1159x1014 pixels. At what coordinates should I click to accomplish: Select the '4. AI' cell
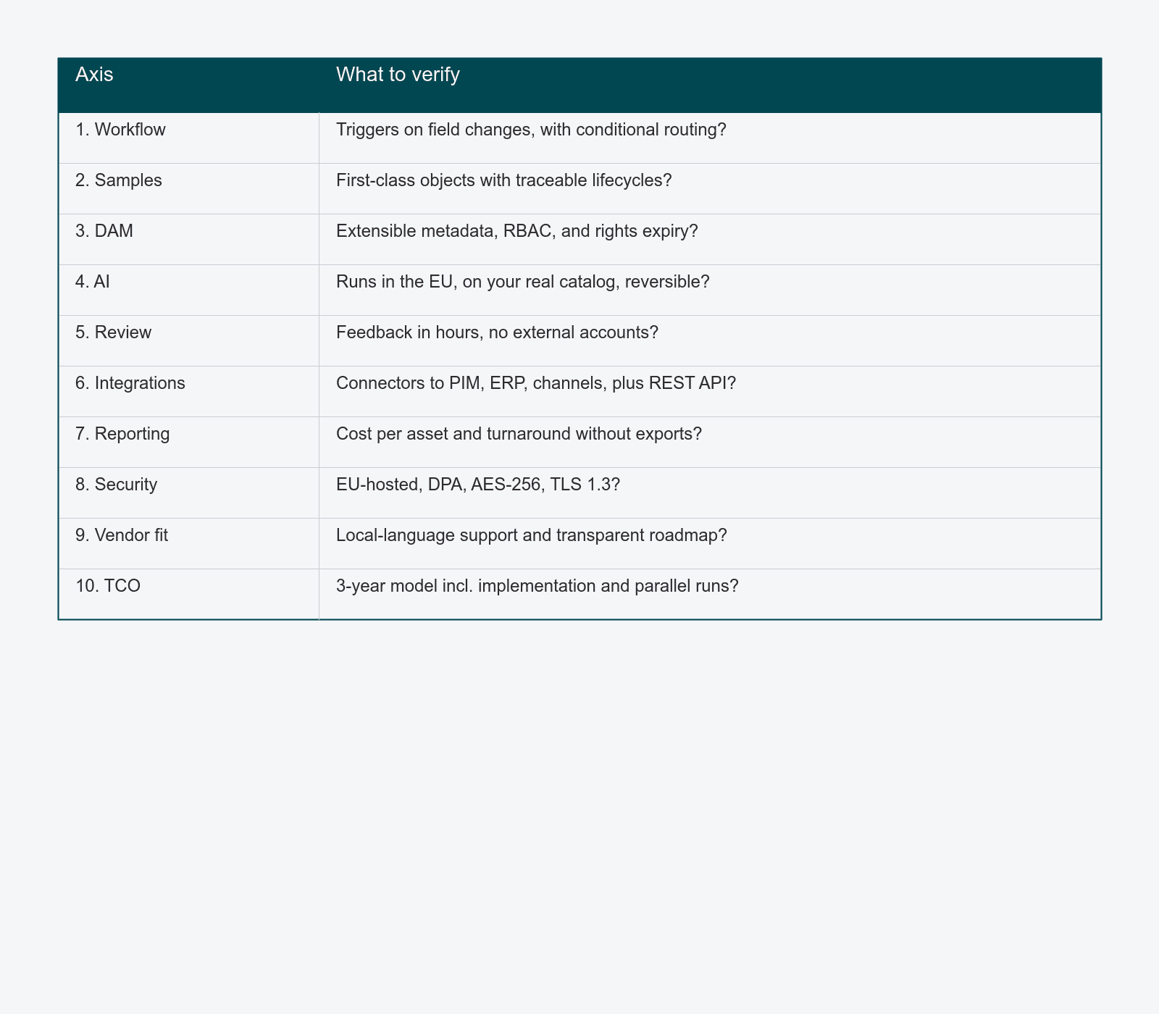tap(188, 290)
